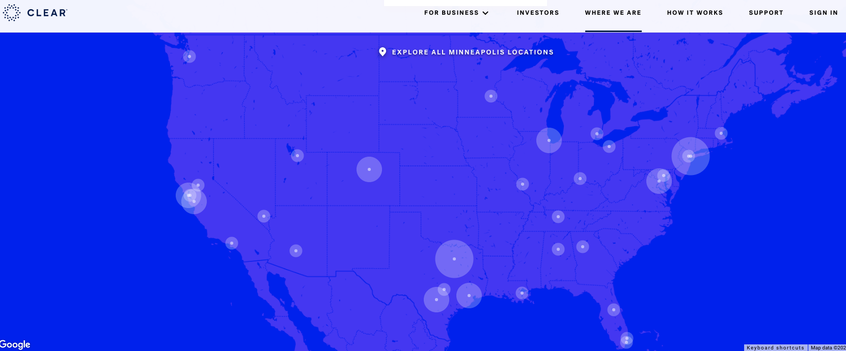Select the Minneapolis map marker
This screenshot has width=846, height=351.
pyautogui.click(x=491, y=96)
